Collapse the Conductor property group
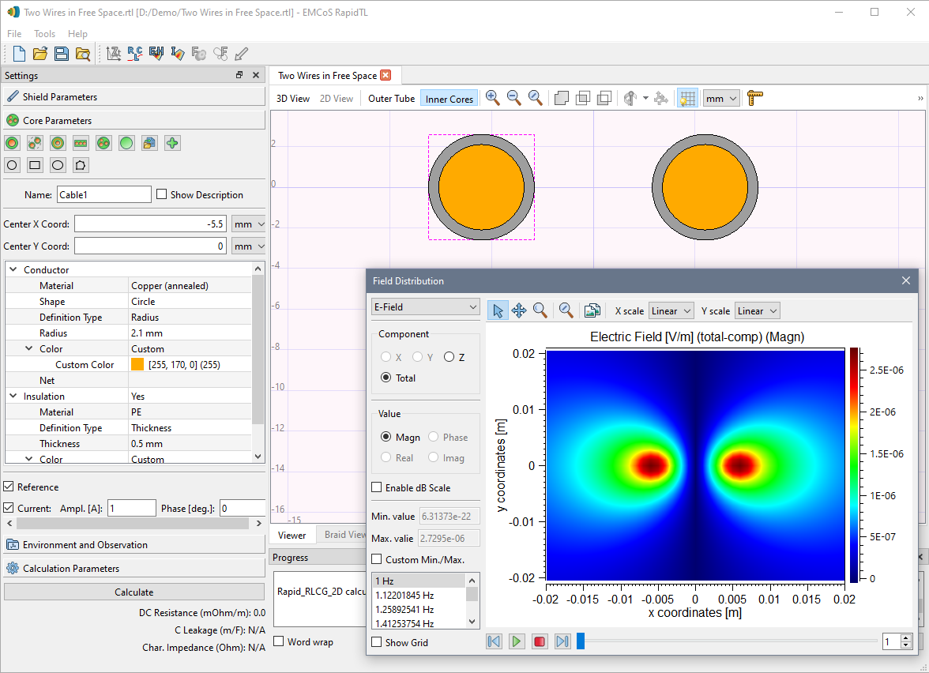Screen dimensions: 929x673 13,270
